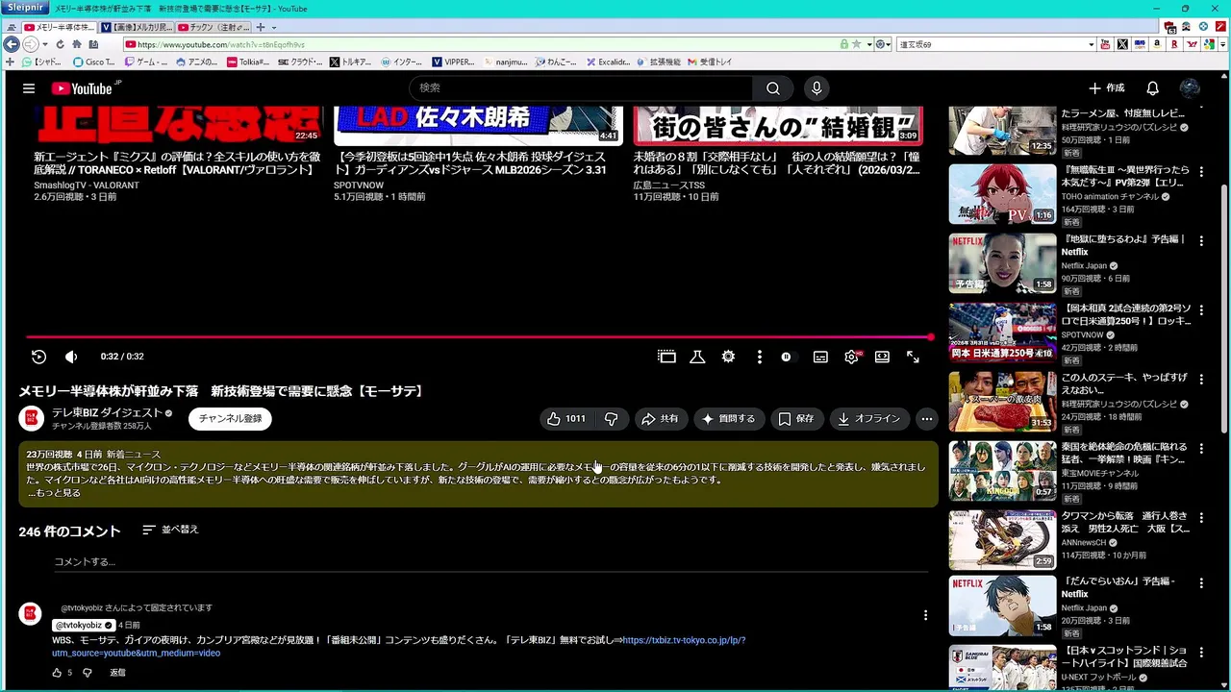Select the メモリー半導体株 YouTube tab
This screenshot has width=1231, height=692.
click(x=60, y=27)
